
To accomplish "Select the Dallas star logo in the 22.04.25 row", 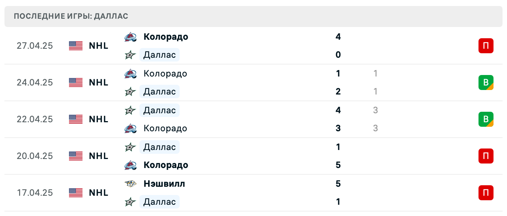I will click(129, 110).
